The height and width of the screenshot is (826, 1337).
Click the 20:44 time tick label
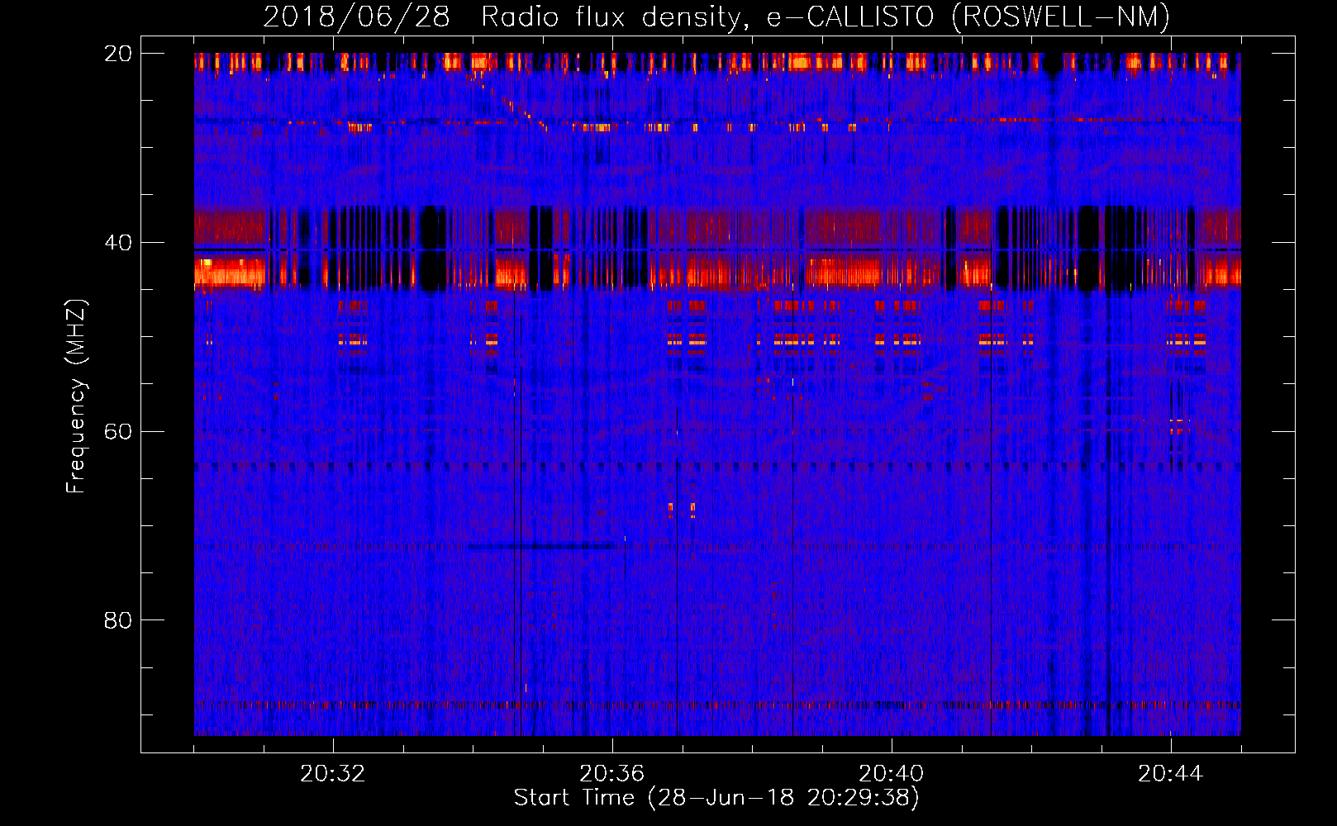(x=1171, y=773)
